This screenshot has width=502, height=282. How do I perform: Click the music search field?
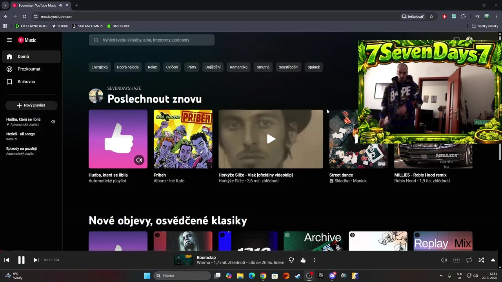pyautogui.click(x=151, y=40)
